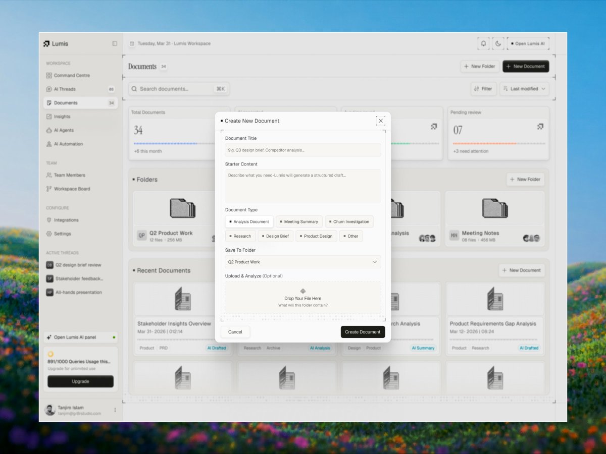Click the Total Documents progress bar
606x454 pixels.
click(174, 144)
